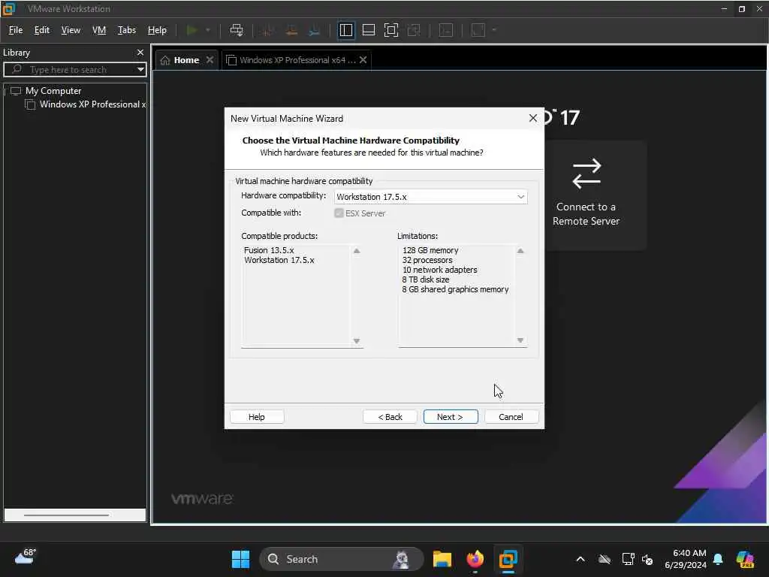Click the Library search field
Viewport: 769px width, 577px height.
pyautogui.click(x=74, y=70)
